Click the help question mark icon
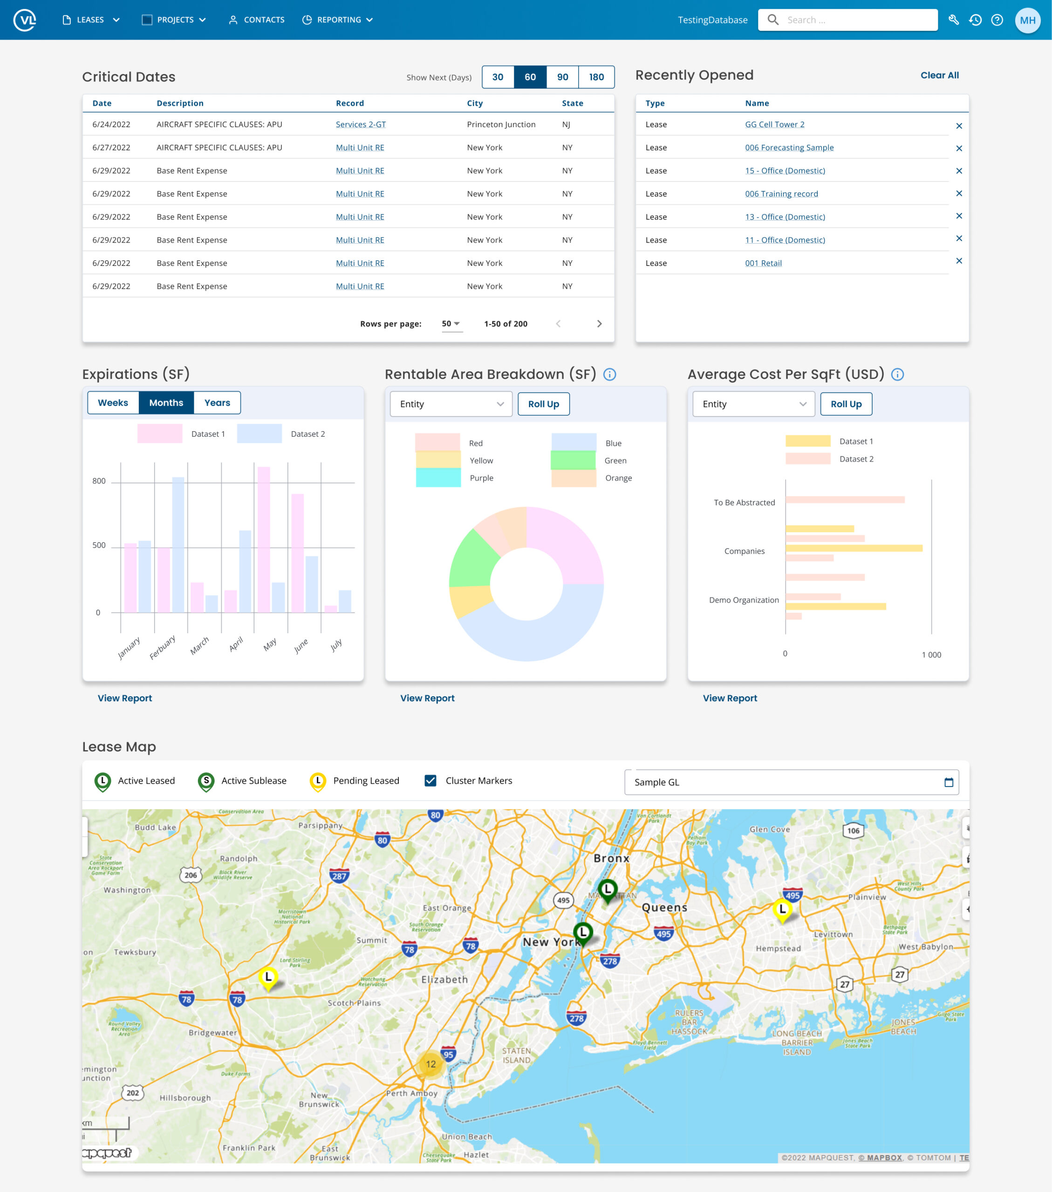The height and width of the screenshot is (1192, 1052). click(997, 20)
